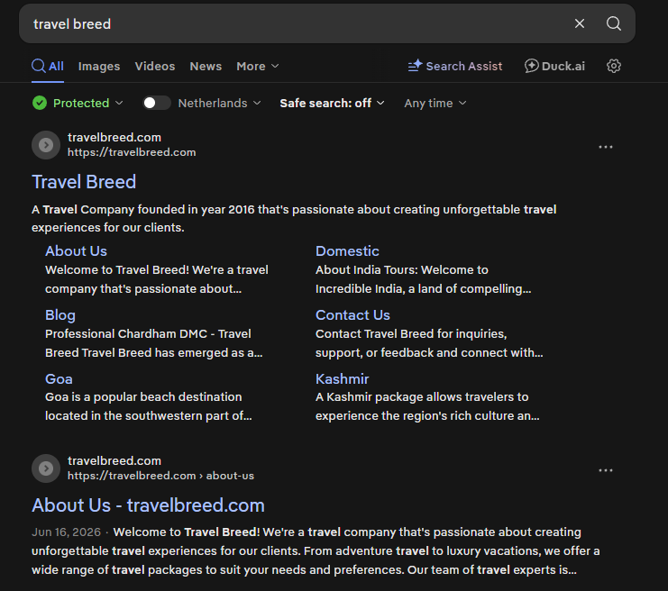Open the Domestic sitelink
The image size is (668, 591).
(x=347, y=250)
